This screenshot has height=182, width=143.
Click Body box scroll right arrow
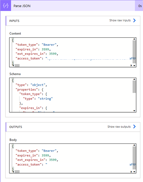pyautogui.click(x=131, y=172)
